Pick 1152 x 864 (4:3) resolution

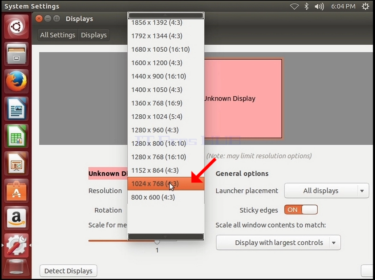[166, 170]
